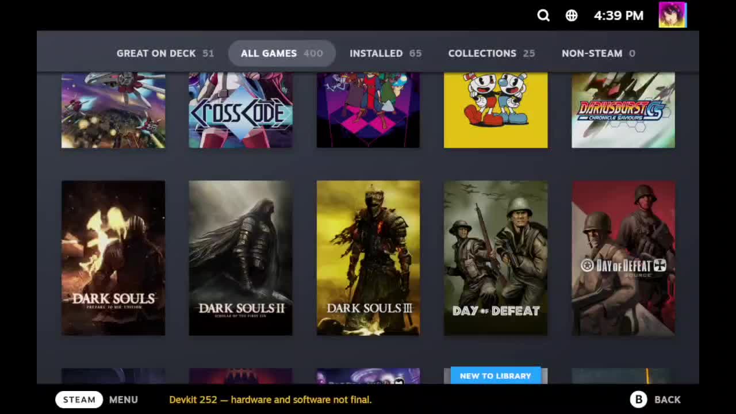This screenshot has width=736, height=414.
Task: Check the clock showing 4:39 PM
Action: pos(618,16)
